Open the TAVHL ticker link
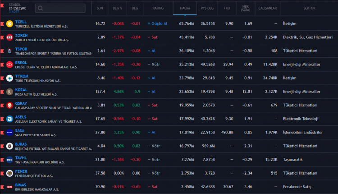The height and width of the screenshot is (194, 338). (21, 158)
